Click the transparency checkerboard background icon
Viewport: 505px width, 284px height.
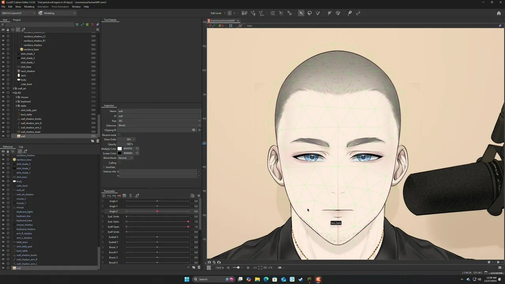(x=209, y=267)
